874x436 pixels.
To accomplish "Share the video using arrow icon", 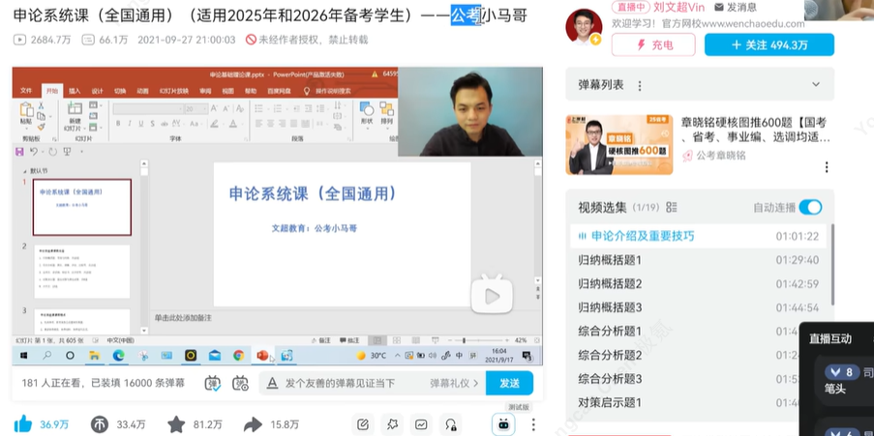I will 253,424.
